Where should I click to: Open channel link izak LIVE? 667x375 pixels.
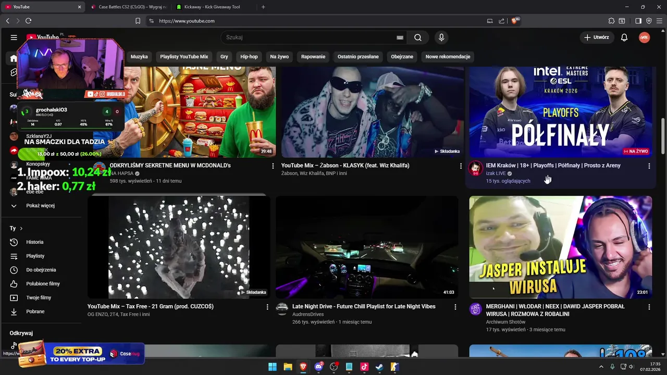496,173
